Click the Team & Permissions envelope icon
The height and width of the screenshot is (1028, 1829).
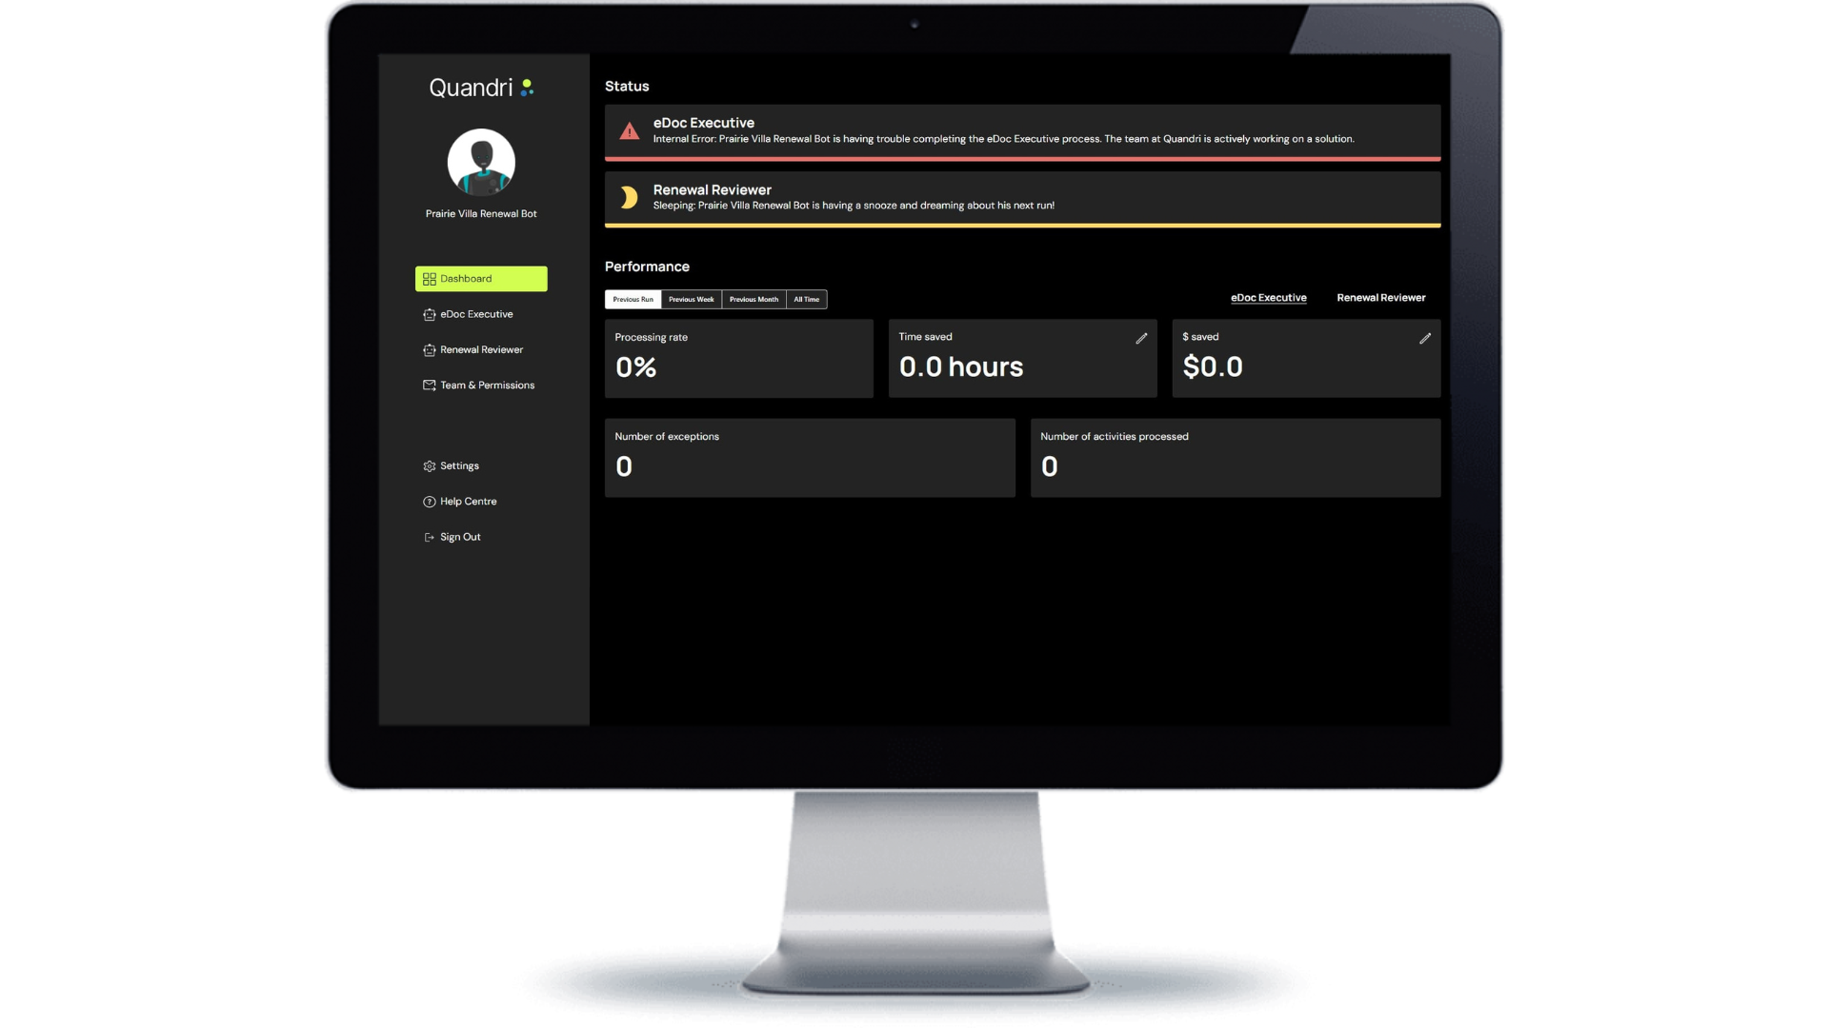coord(429,385)
